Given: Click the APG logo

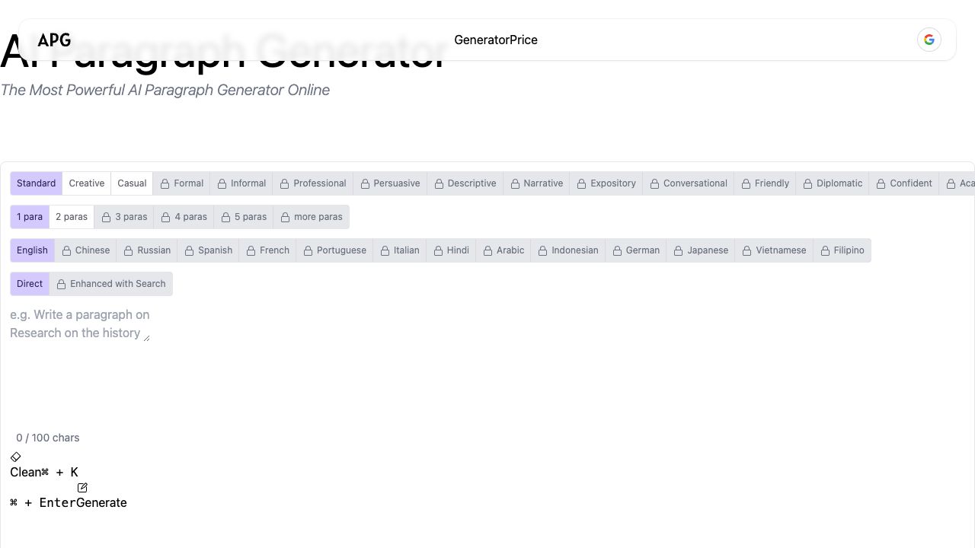Looking at the screenshot, I should pyautogui.click(x=54, y=40).
